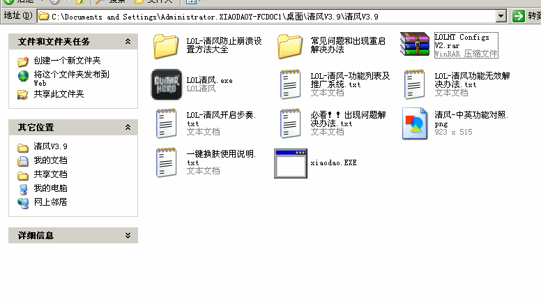The image size is (541, 304).
Task: Select the 清风-中英功能对照.png image icon
Action: click(414, 123)
